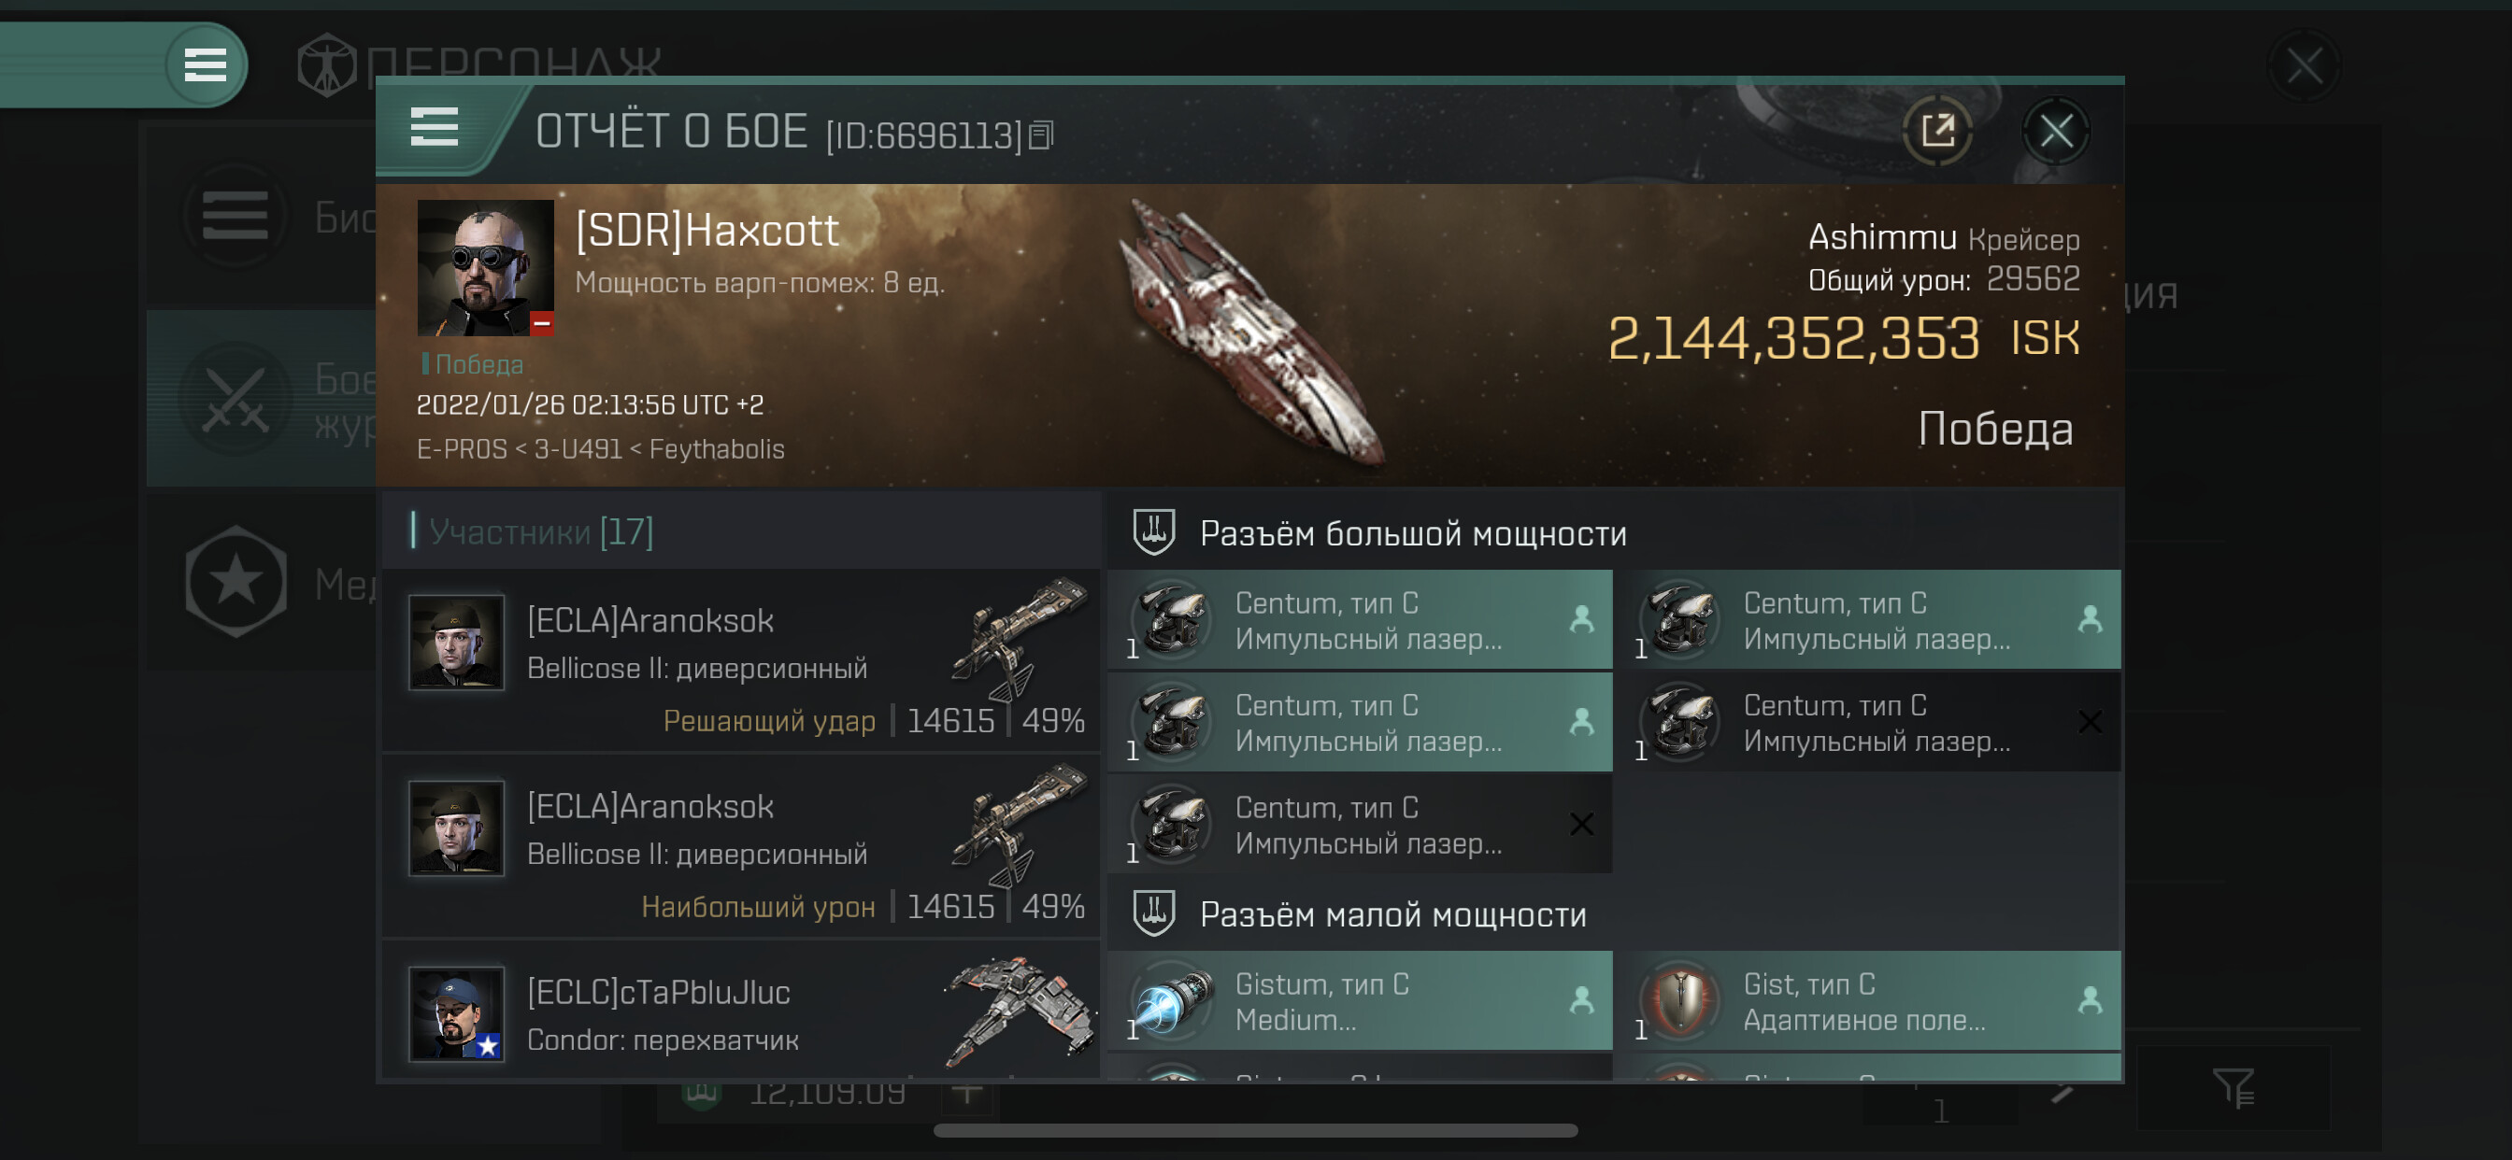Image resolution: width=2512 pixels, height=1160 pixels.
Task: Click the high power slot shield icon
Action: [x=1153, y=533]
